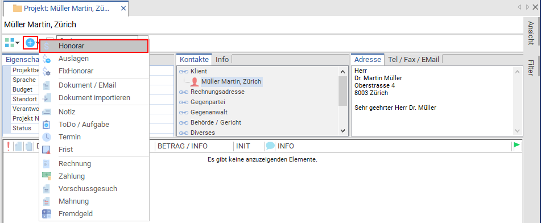Pick Dokument importieren

click(94, 98)
